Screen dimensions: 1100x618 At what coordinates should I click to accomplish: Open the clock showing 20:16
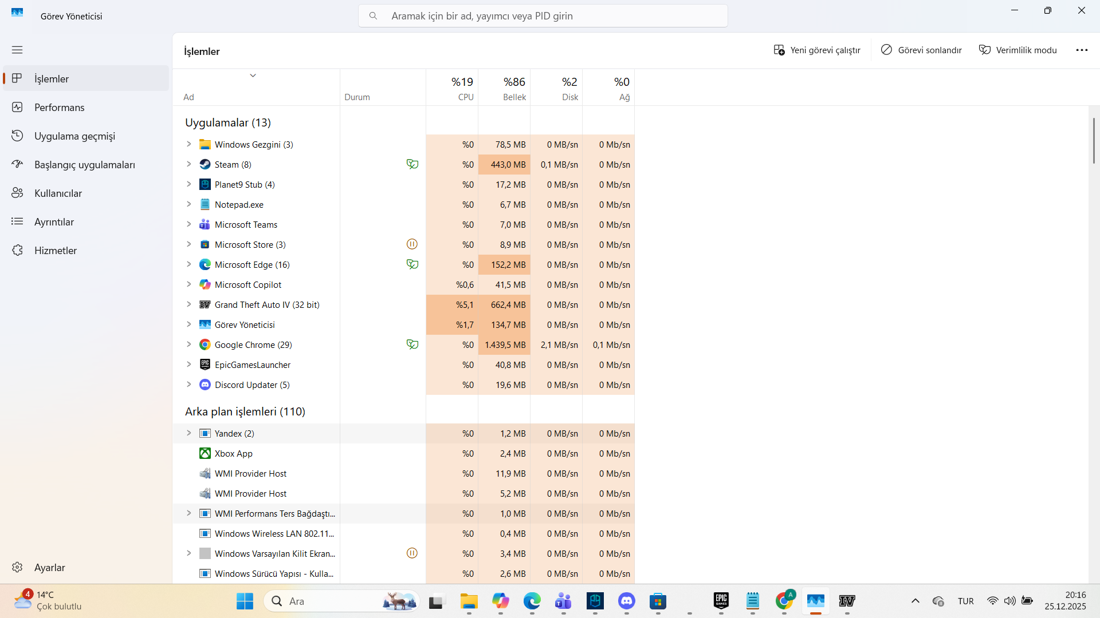(1065, 601)
